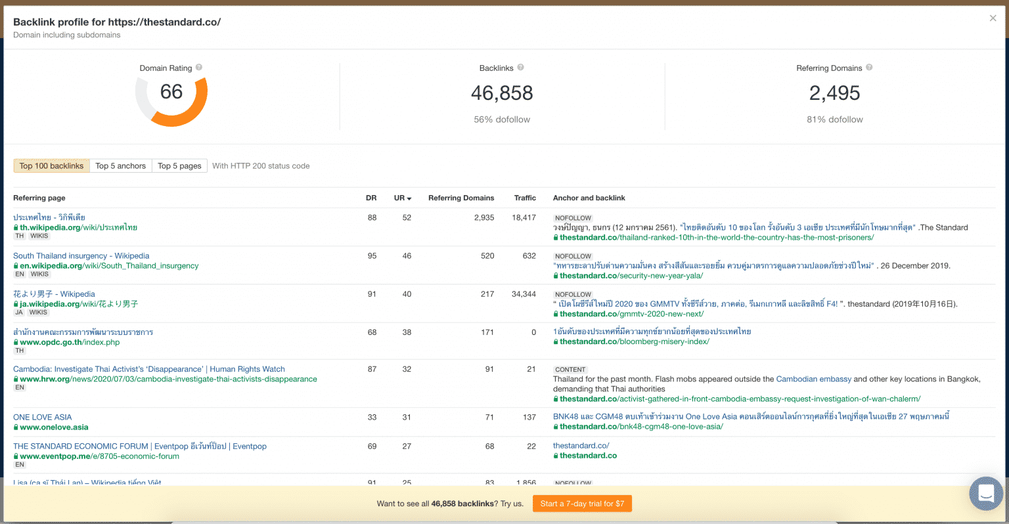Open the Cambodian embassy anchor link
The image size is (1009, 524).
tap(813, 379)
